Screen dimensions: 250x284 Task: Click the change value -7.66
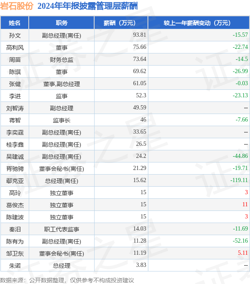click(x=242, y=119)
